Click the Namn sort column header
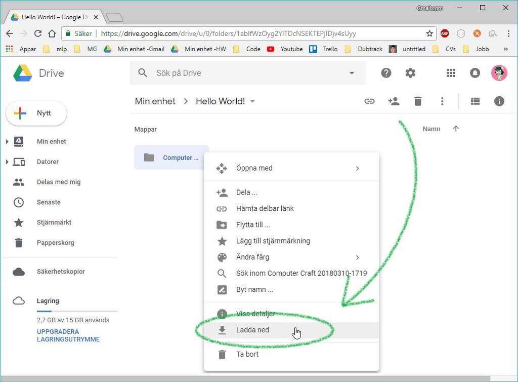Screen dimensions: 518x382 tap(431, 129)
